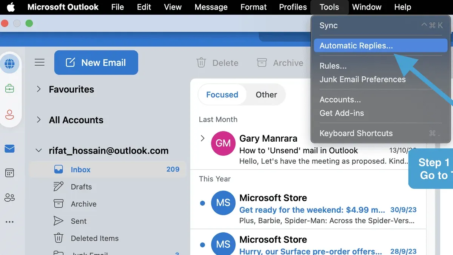
Task: Expand the Favourites section
Action: [x=39, y=89]
